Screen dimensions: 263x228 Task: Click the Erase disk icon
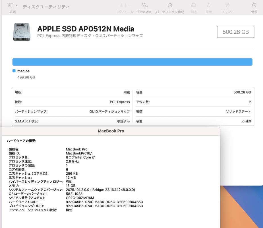coord(193,5)
